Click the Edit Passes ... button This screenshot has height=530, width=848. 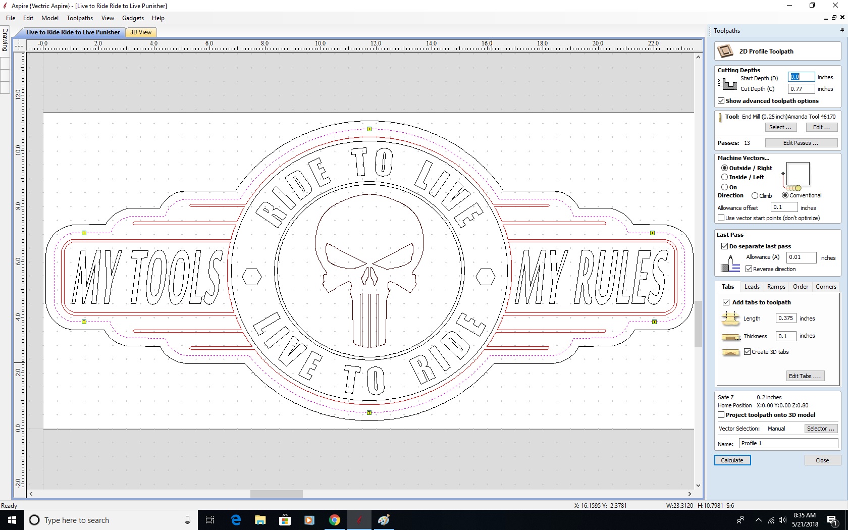pyautogui.click(x=801, y=143)
